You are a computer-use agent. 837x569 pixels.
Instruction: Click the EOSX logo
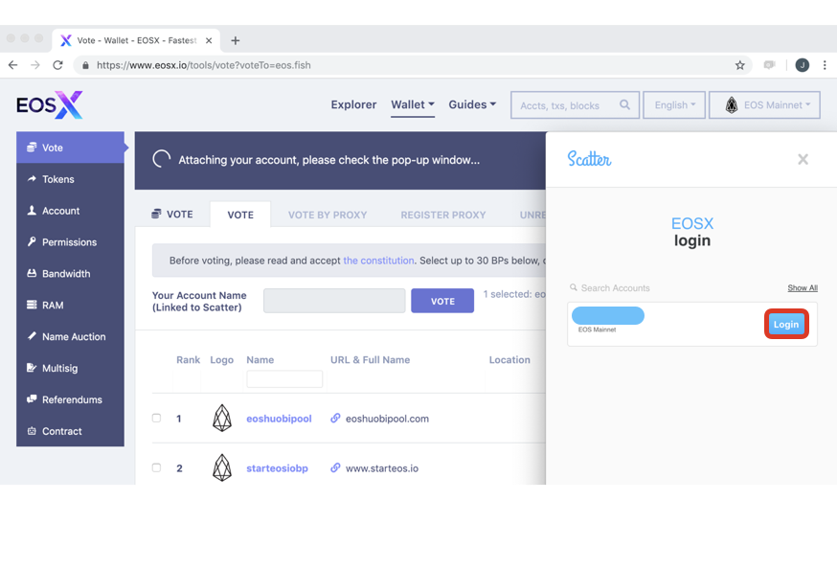tap(50, 104)
